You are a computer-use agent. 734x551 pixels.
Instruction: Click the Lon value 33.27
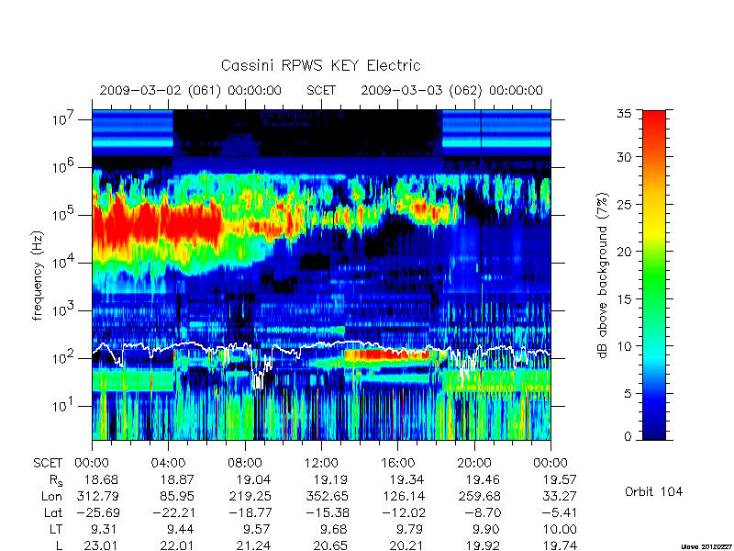(559, 496)
